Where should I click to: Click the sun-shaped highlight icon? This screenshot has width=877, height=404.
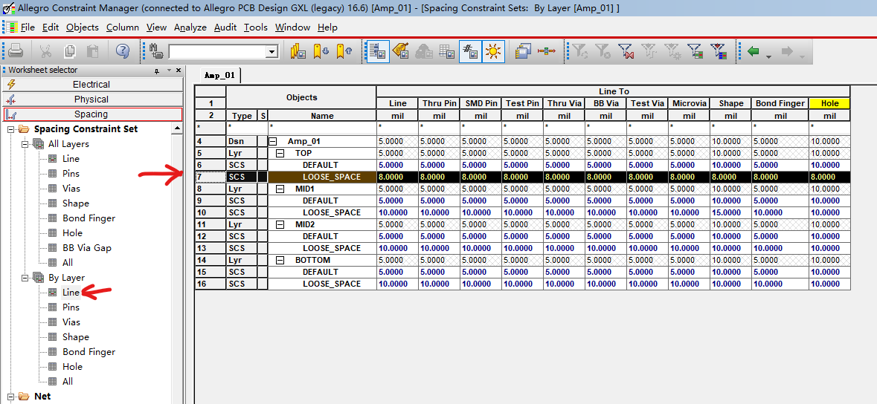coord(493,51)
